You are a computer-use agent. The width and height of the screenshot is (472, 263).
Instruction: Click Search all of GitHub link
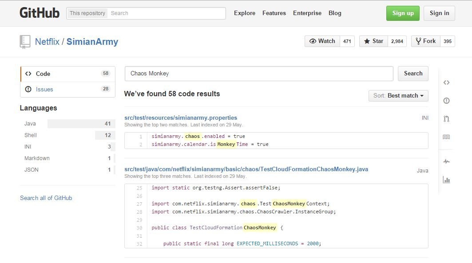pos(46,198)
